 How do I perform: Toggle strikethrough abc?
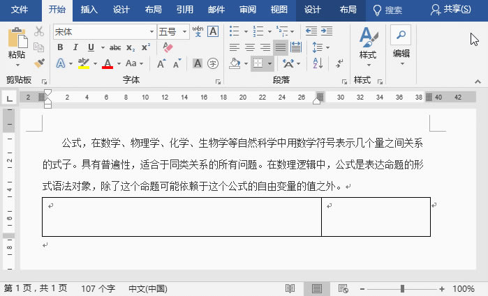[x=115, y=47]
